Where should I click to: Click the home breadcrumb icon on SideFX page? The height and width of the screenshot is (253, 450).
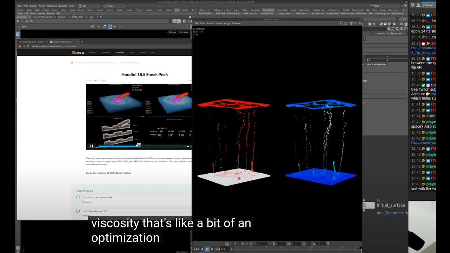[72, 63]
